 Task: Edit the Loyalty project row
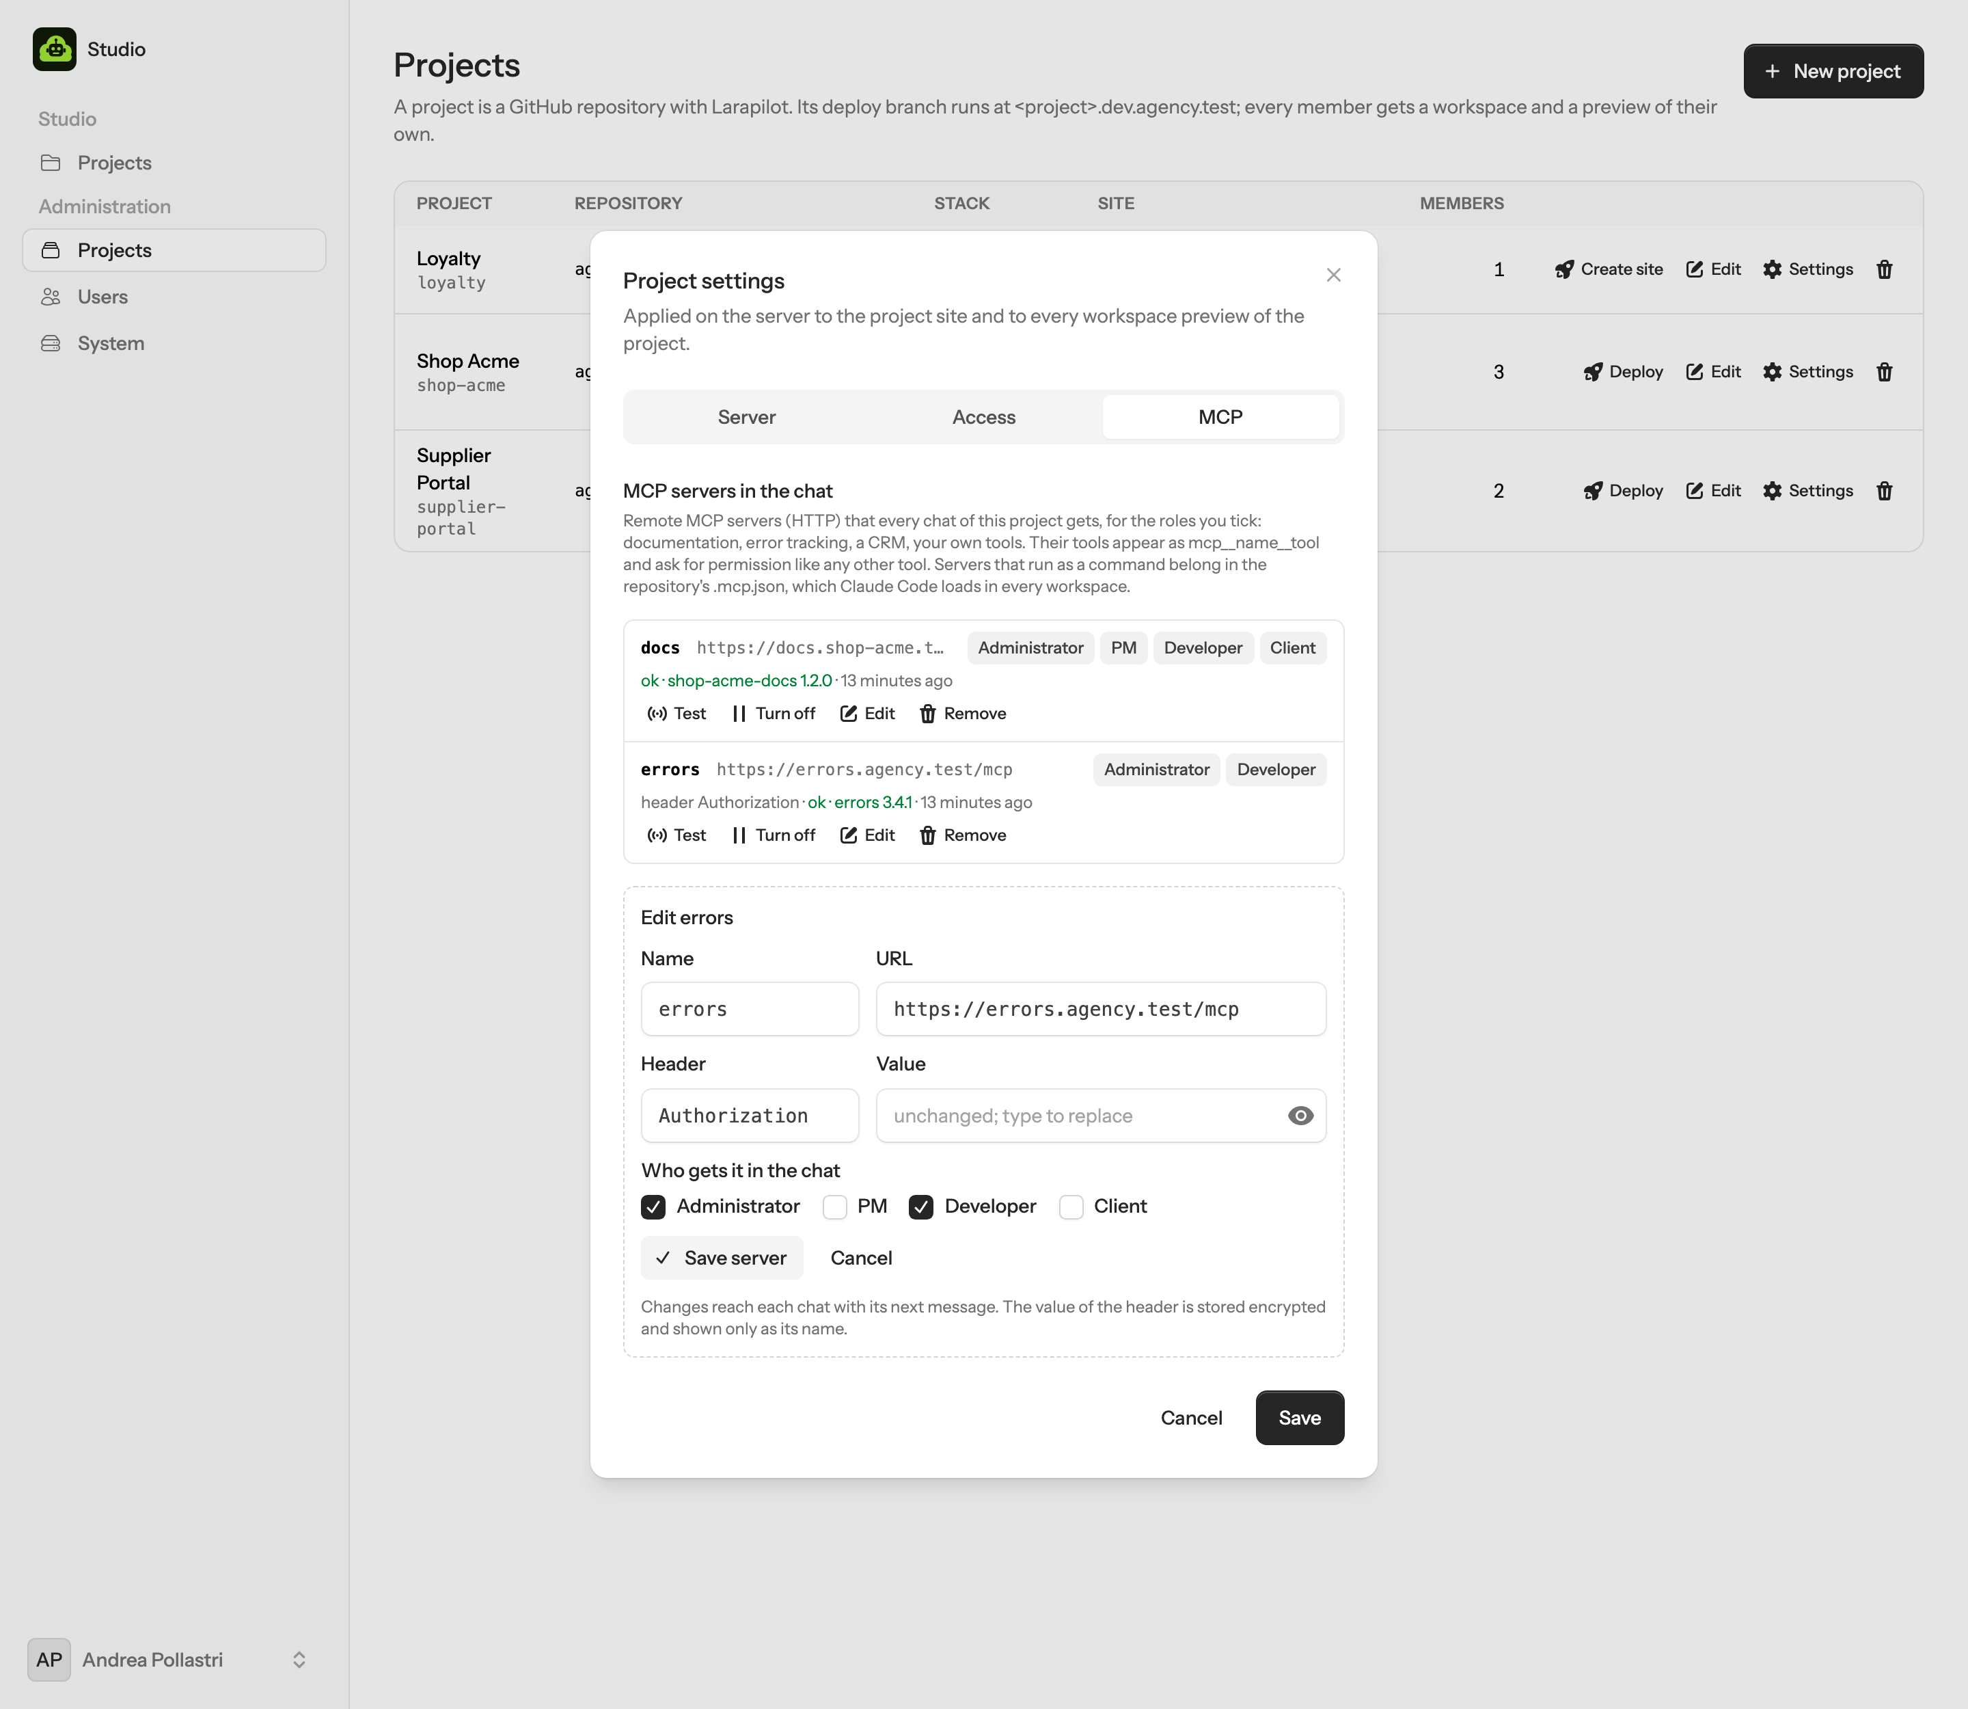tap(1712, 269)
